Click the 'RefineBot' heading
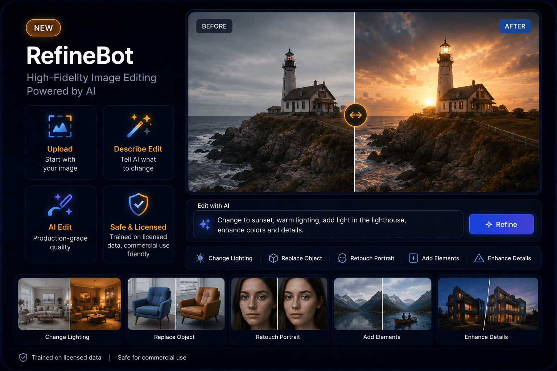This screenshot has height=371, width=557. (x=80, y=56)
